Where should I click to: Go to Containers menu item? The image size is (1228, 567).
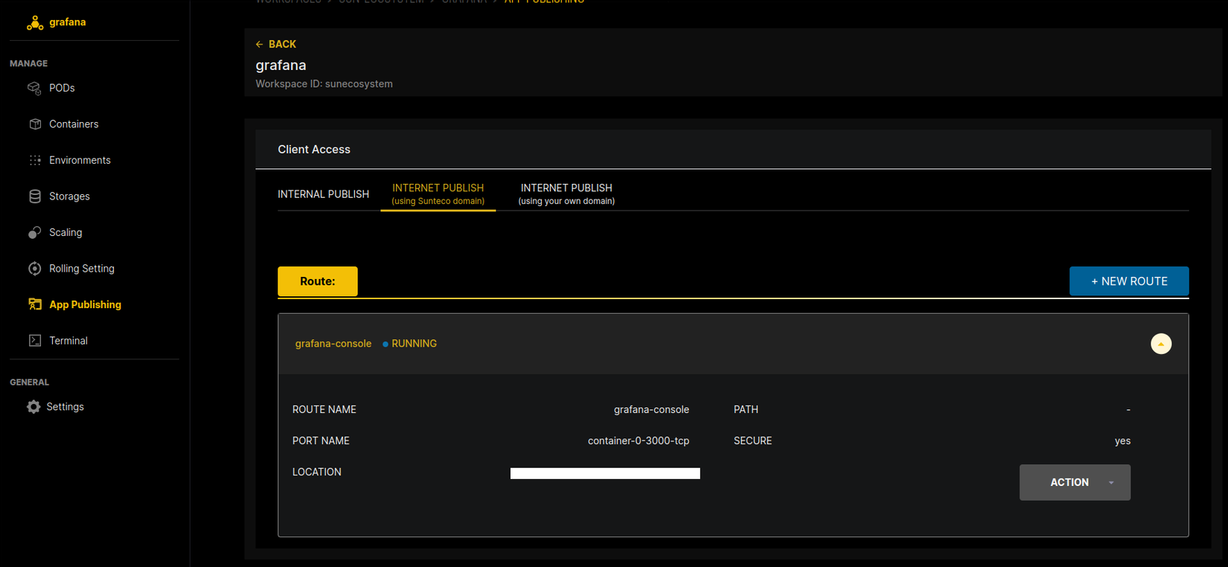(x=74, y=124)
